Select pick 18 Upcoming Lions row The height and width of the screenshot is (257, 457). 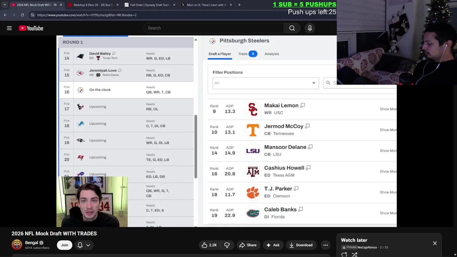click(x=126, y=124)
